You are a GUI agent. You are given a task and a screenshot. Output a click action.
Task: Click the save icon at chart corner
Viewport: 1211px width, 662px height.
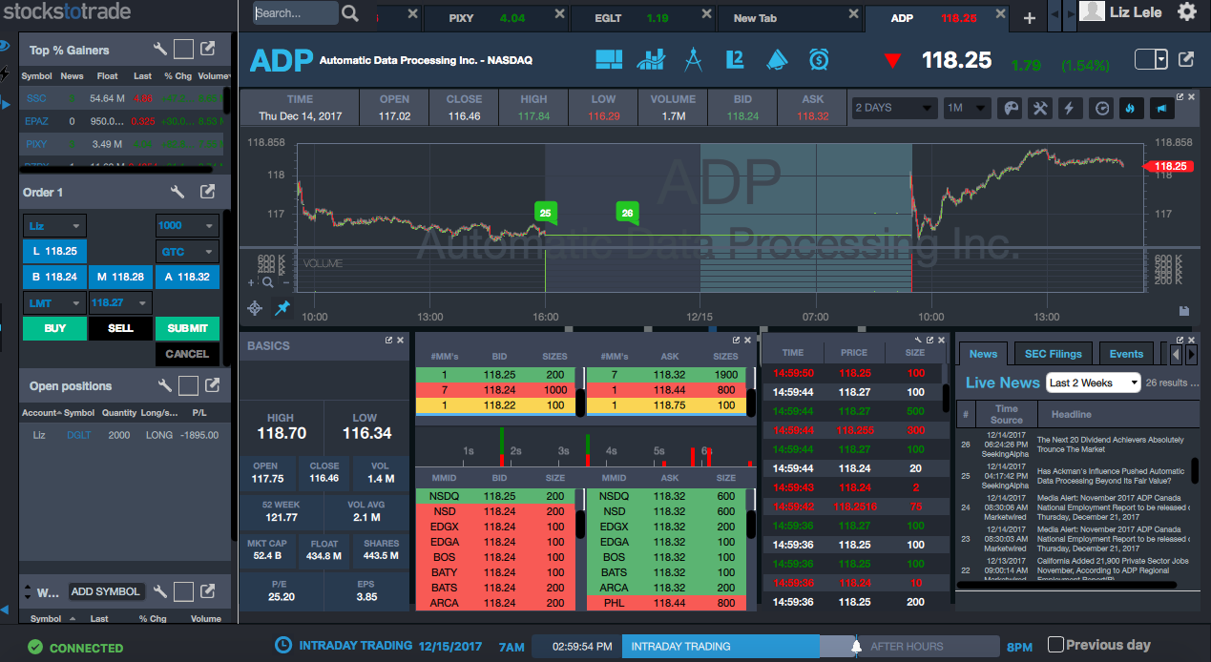1184,310
